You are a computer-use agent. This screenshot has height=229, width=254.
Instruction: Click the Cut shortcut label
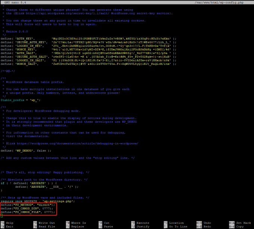107,223
